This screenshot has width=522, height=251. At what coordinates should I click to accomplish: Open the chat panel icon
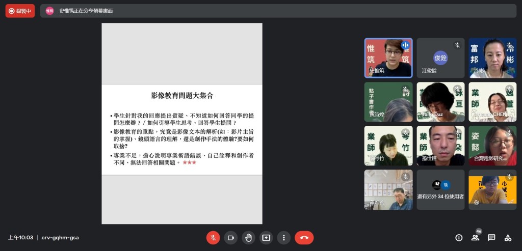tap(491, 237)
